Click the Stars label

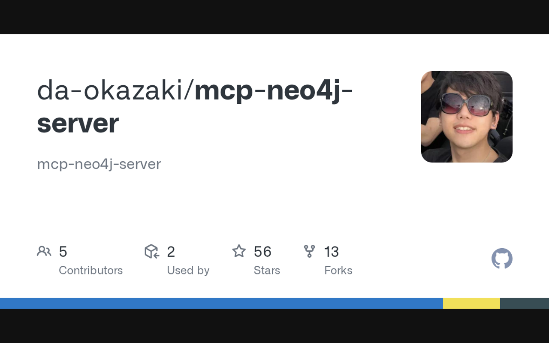point(267,270)
